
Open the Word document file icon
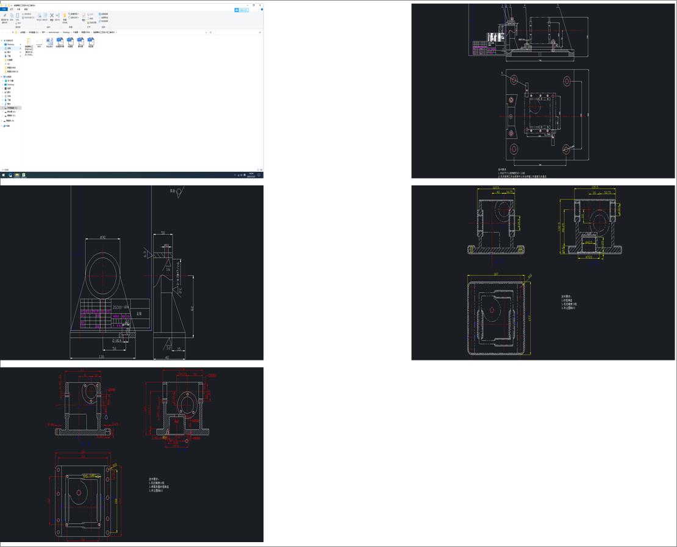(x=49, y=41)
